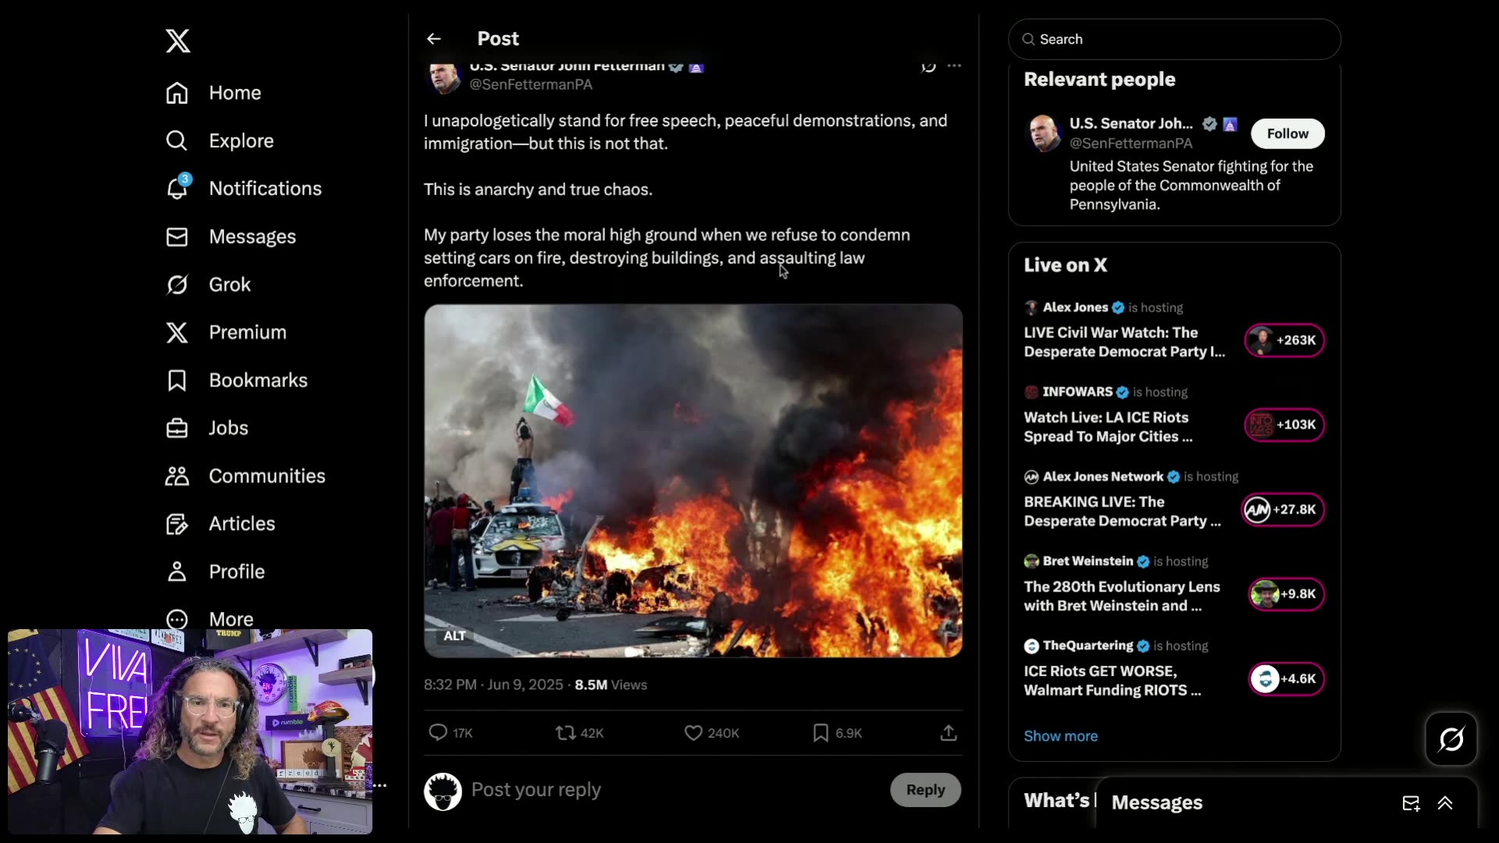Viewport: 1499px width, 843px height.
Task: Start a new message with the envelope-plus icon
Action: click(x=1411, y=803)
